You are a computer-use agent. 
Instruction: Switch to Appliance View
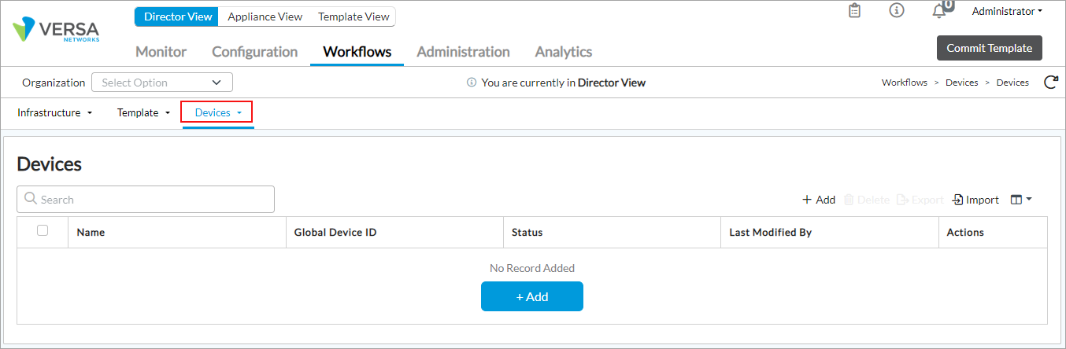265,17
